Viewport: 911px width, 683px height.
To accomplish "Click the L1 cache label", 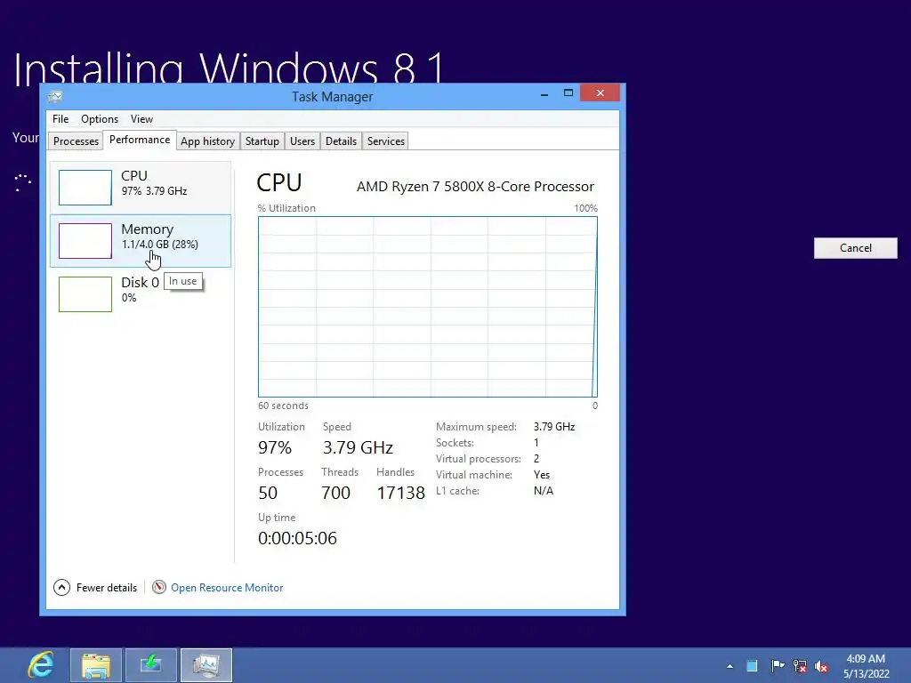I will (x=457, y=491).
